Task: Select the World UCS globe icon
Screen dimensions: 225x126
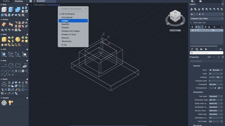Action: [x=4, y=54]
